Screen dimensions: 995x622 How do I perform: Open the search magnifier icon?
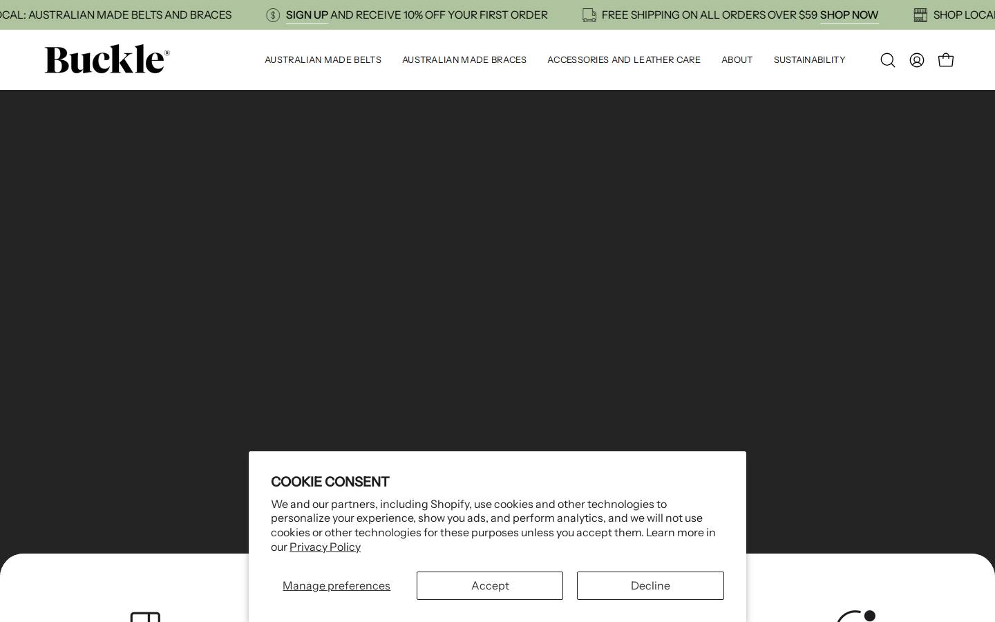[x=888, y=60]
